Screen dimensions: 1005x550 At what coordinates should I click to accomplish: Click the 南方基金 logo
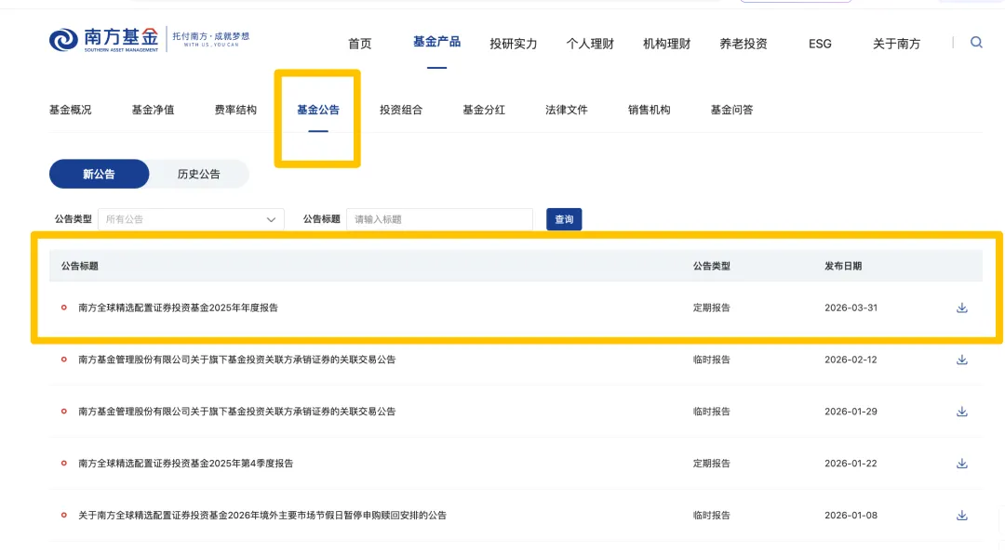coord(104,40)
